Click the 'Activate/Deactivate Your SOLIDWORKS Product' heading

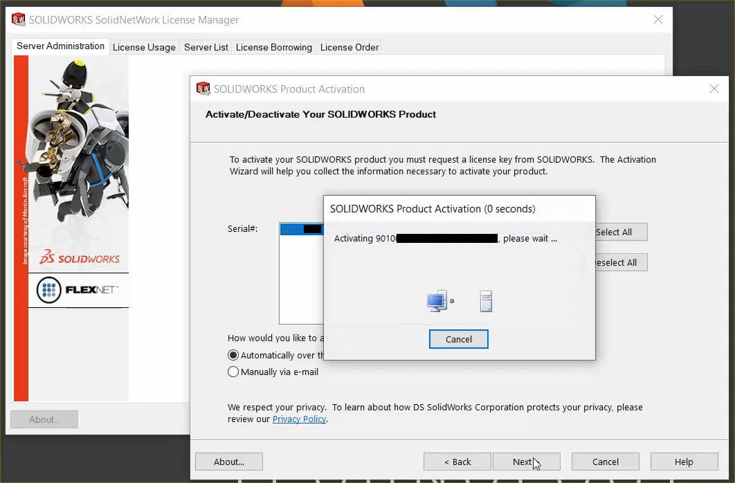(x=320, y=114)
